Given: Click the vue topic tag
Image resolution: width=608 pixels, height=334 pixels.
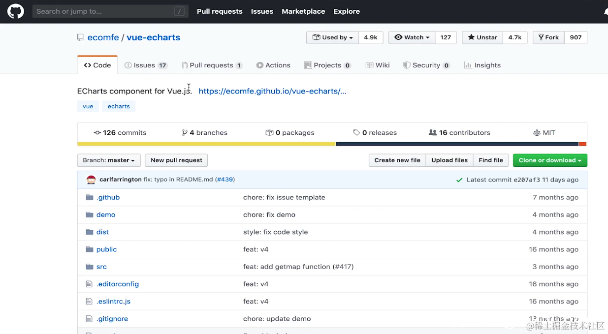Looking at the screenshot, I should (x=88, y=106).
